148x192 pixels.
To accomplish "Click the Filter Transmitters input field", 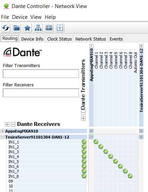I will tap(41, 73).
